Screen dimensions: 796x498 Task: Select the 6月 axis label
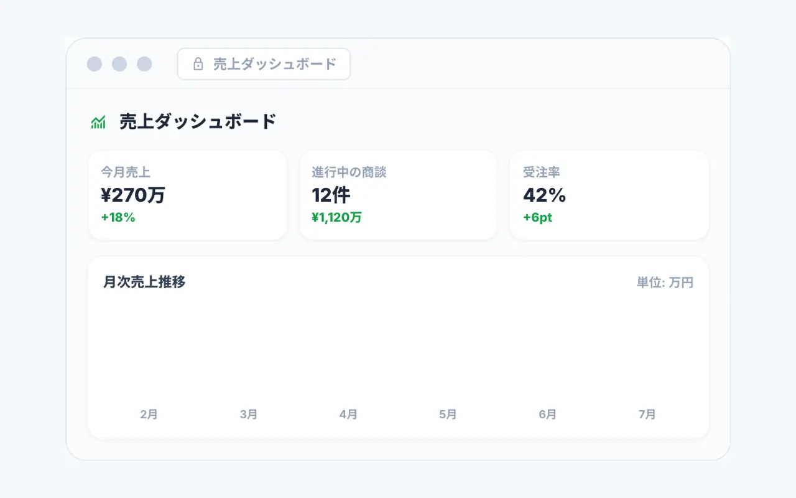click(547, 415)
